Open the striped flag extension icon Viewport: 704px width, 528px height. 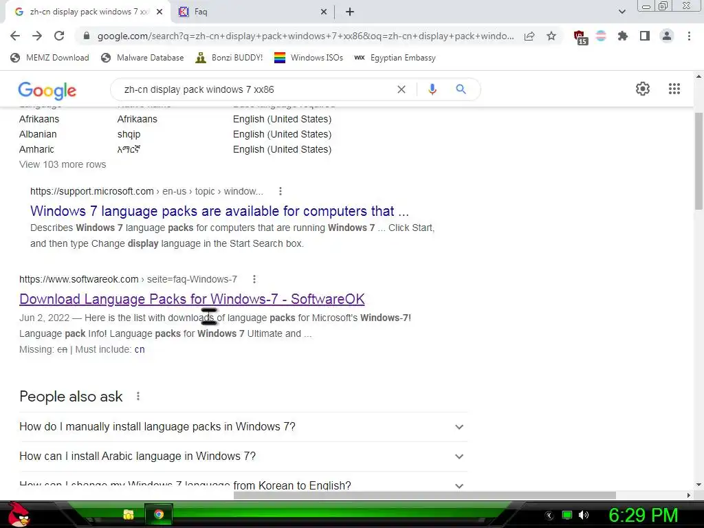(601, 36)
